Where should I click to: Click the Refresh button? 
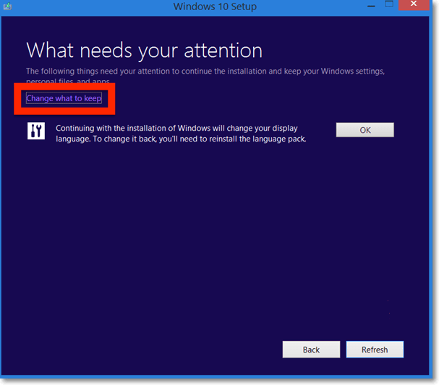[x=375, y=349]
